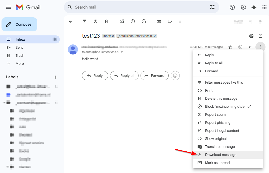Add an emoji reaction to the message
Screen dimensions: 269x173
coord(240,47)
